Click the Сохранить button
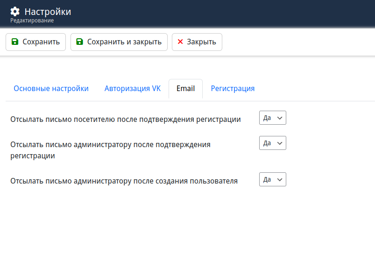This screenshot has height=255, width=375. [x=35, y=42]
